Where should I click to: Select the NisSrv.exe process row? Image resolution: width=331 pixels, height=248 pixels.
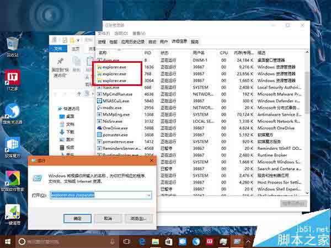tap(199, 121)
